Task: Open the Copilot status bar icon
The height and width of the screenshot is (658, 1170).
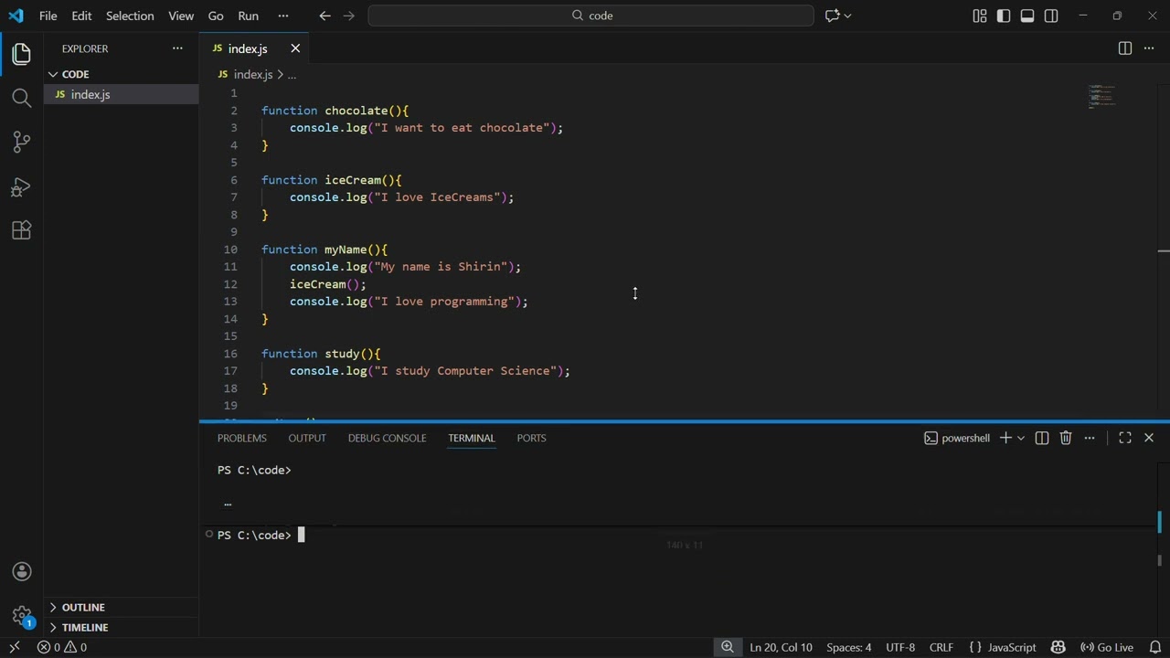Action: 1058,647
